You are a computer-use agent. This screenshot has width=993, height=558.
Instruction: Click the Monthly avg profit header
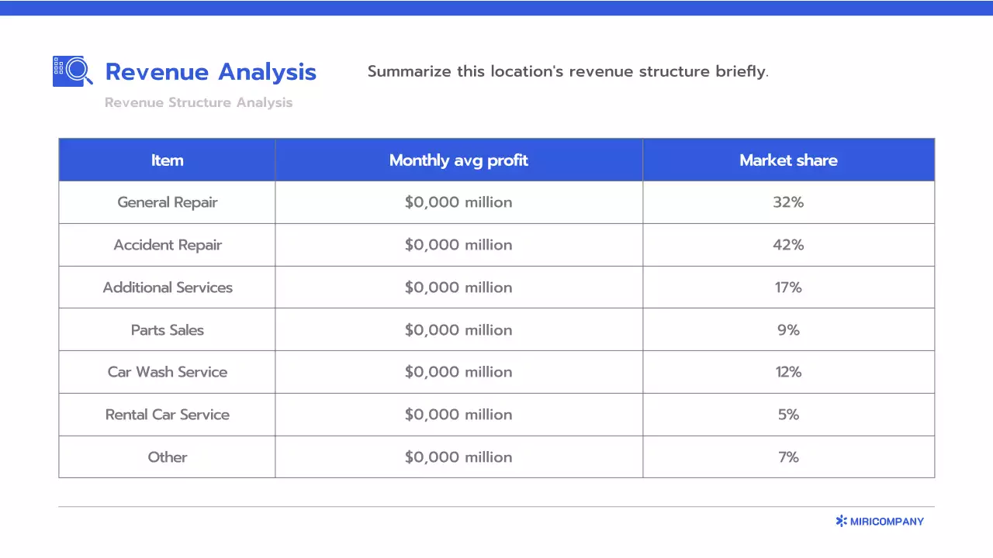[x=458, y=160]
